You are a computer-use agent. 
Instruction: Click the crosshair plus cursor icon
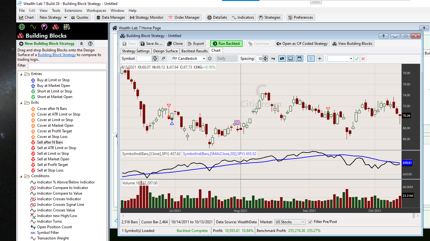pos(319,59)
